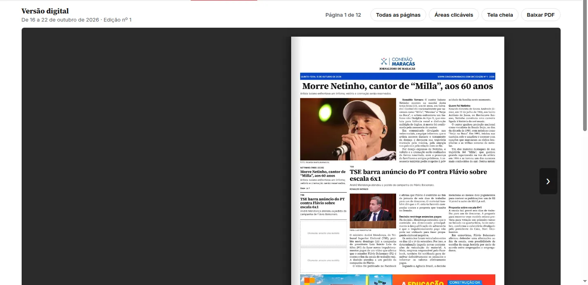Open the Todas as páginas view
This screenshot has height=285, width=588.
click(398, 15)
